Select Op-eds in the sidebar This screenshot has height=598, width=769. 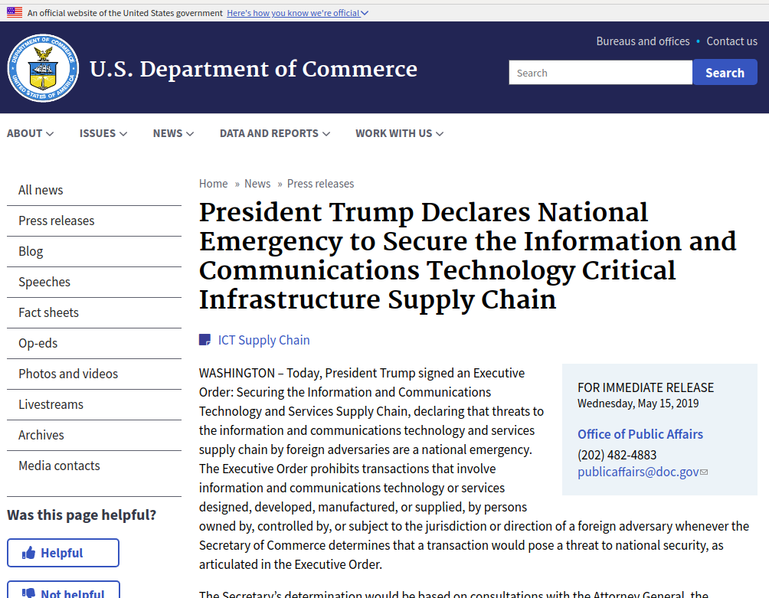94,343
